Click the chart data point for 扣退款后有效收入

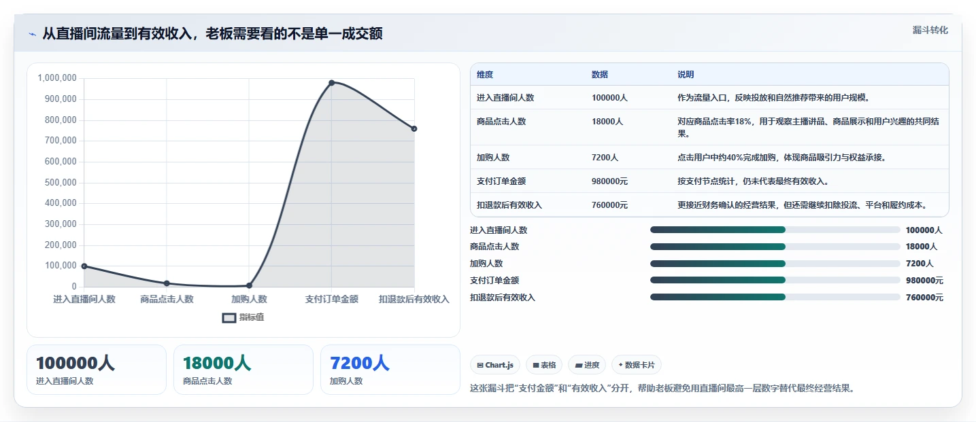414,128
